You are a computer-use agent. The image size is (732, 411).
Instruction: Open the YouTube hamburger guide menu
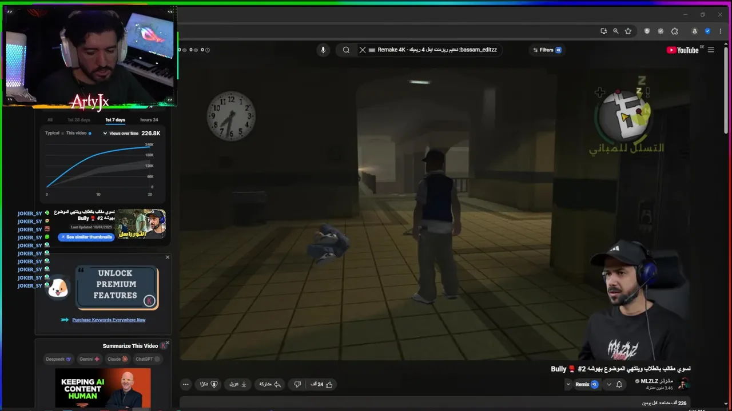pos(711,50)
